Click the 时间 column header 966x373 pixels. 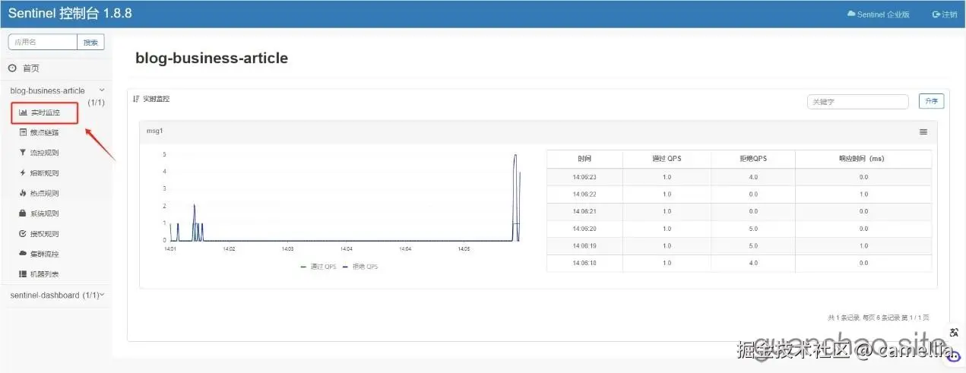[x=584, y=159]
